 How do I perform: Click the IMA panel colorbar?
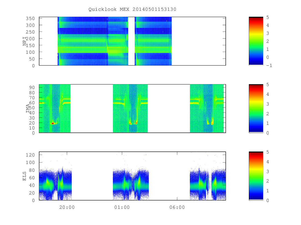256,108
